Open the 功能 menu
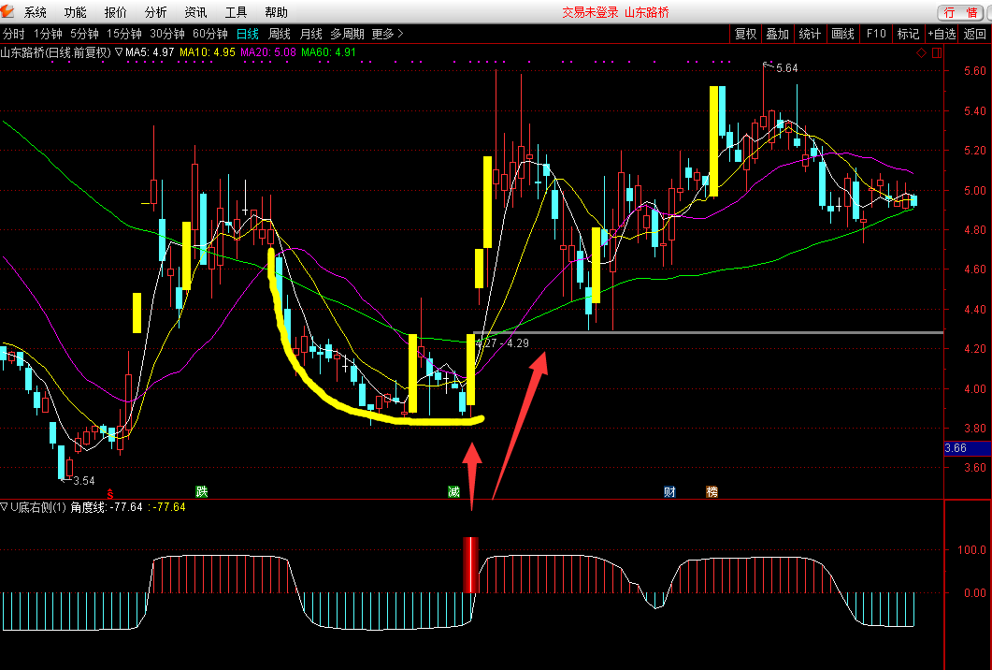 coord(76,12)
